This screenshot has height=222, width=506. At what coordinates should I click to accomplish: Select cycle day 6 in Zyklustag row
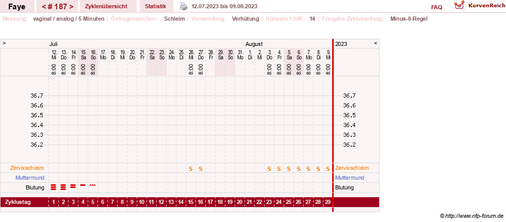[103, 202]
